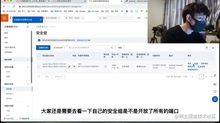The width and height of the screenshot is (220, 123).
Task: Switch to the first 云服务器ECS browser tab
Action: [x=33, y=1]
